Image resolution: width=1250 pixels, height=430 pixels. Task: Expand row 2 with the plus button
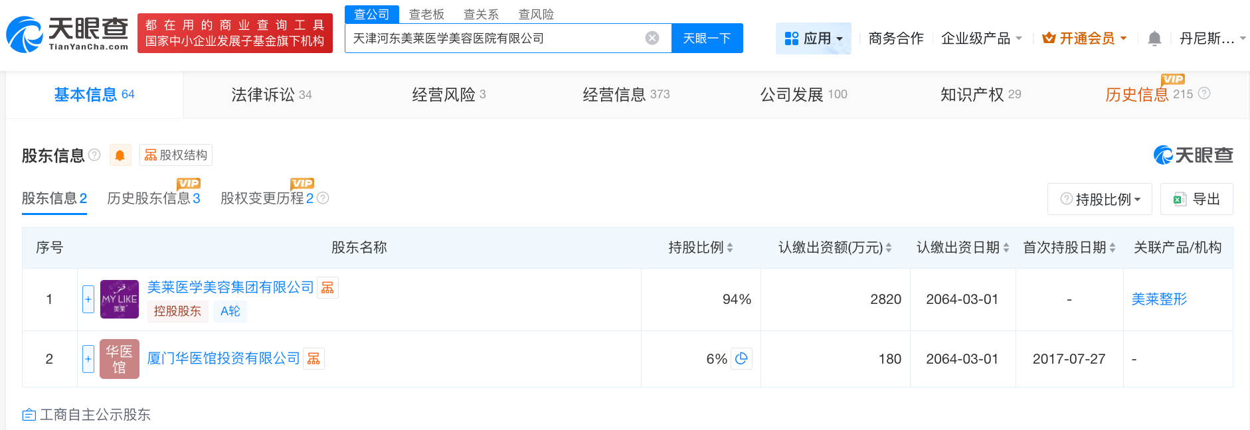click(88, 359)
